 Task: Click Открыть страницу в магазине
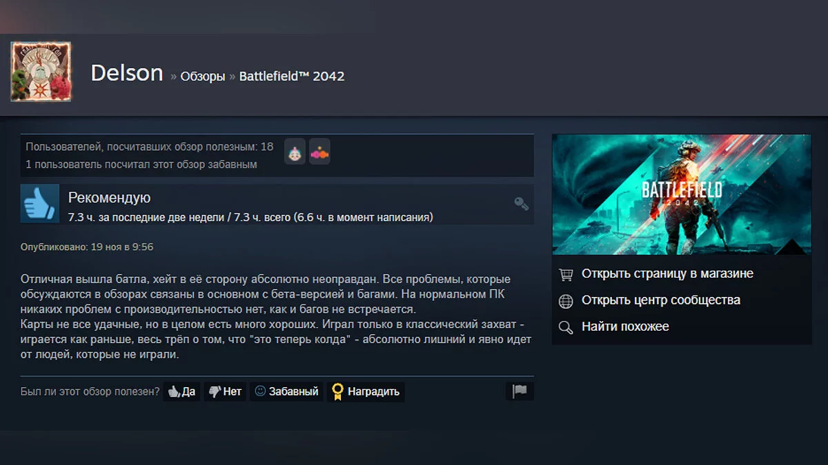(667, 273)
